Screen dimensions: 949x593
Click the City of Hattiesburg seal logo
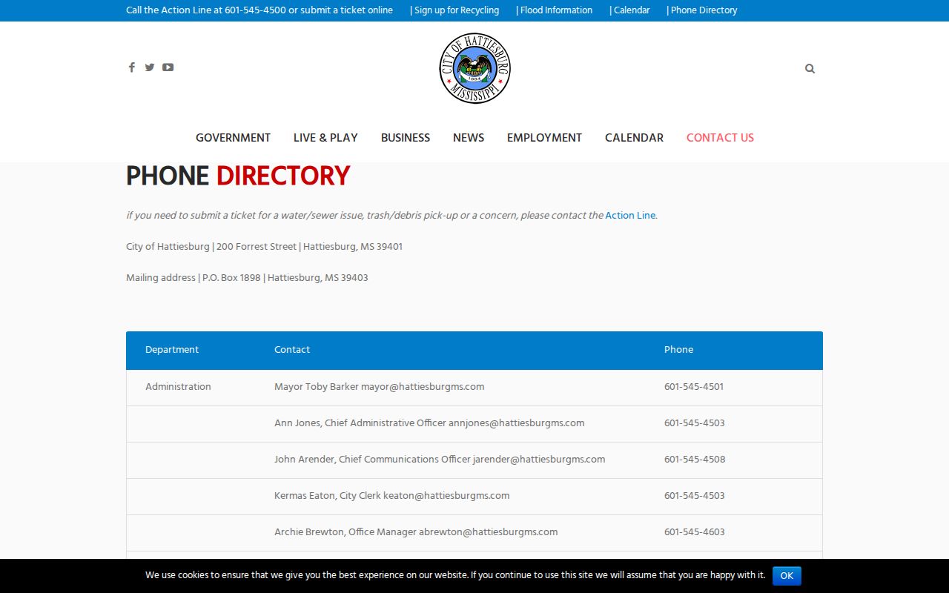pos(474,68)
